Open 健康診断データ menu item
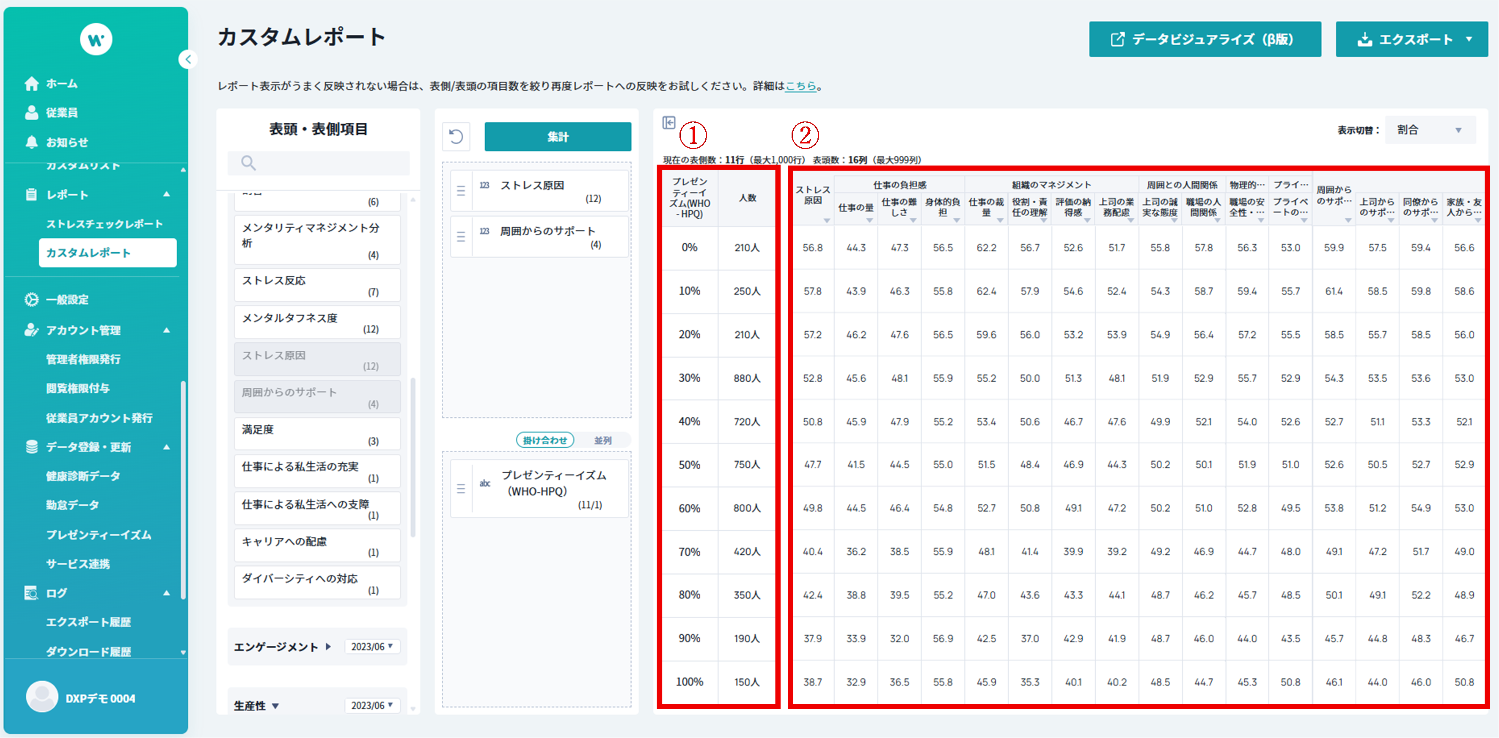Image resolution: width=1499 pixels, height=738 pixels. pos(83,476)
